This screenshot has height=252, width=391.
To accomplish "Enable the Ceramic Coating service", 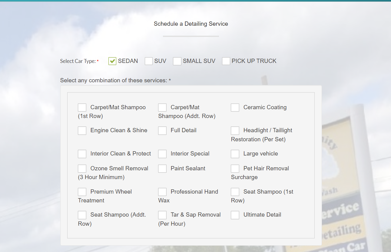I will tap(235, 107).
